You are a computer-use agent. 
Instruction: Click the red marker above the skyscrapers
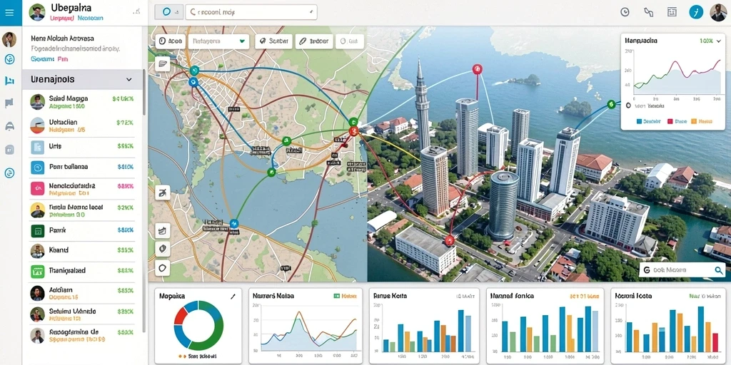(x=477, y=70)
